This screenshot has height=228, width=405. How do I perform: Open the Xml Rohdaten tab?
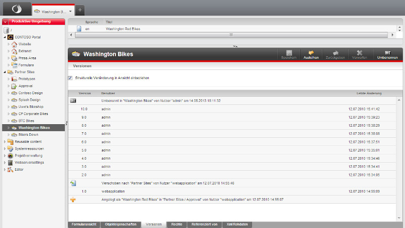(236, 224)
